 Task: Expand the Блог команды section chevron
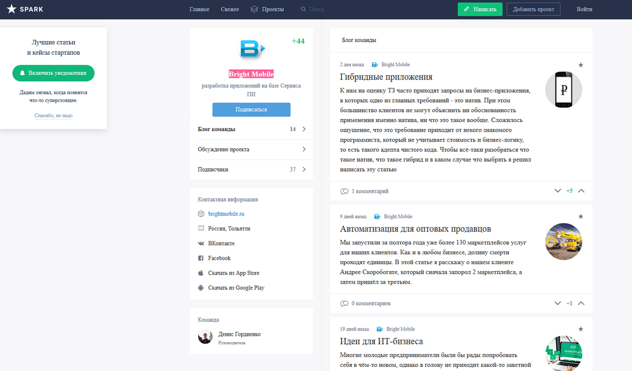coord(304,129)
